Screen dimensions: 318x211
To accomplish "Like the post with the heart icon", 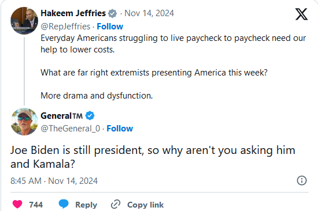I will click(x=17, y=204).
